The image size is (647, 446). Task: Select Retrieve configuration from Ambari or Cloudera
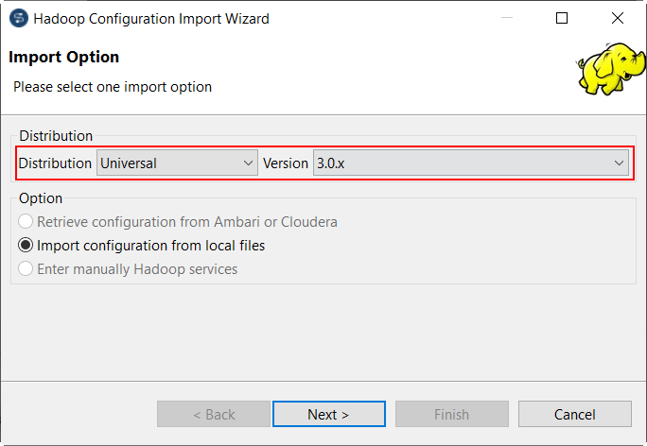(26, 222)
